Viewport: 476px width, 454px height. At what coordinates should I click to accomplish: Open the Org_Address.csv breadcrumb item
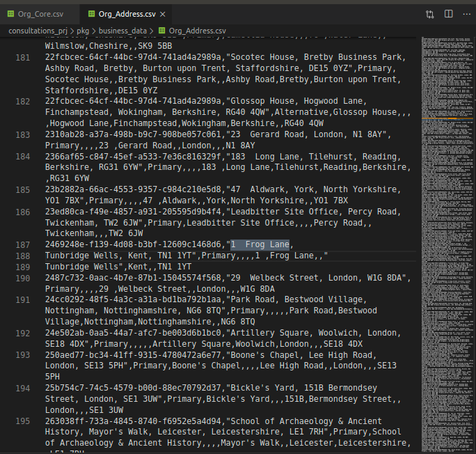pos(198,31)
